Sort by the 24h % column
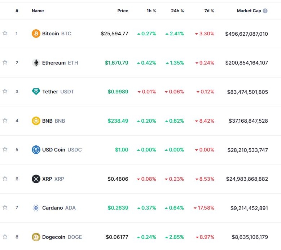 click(177, 11)
